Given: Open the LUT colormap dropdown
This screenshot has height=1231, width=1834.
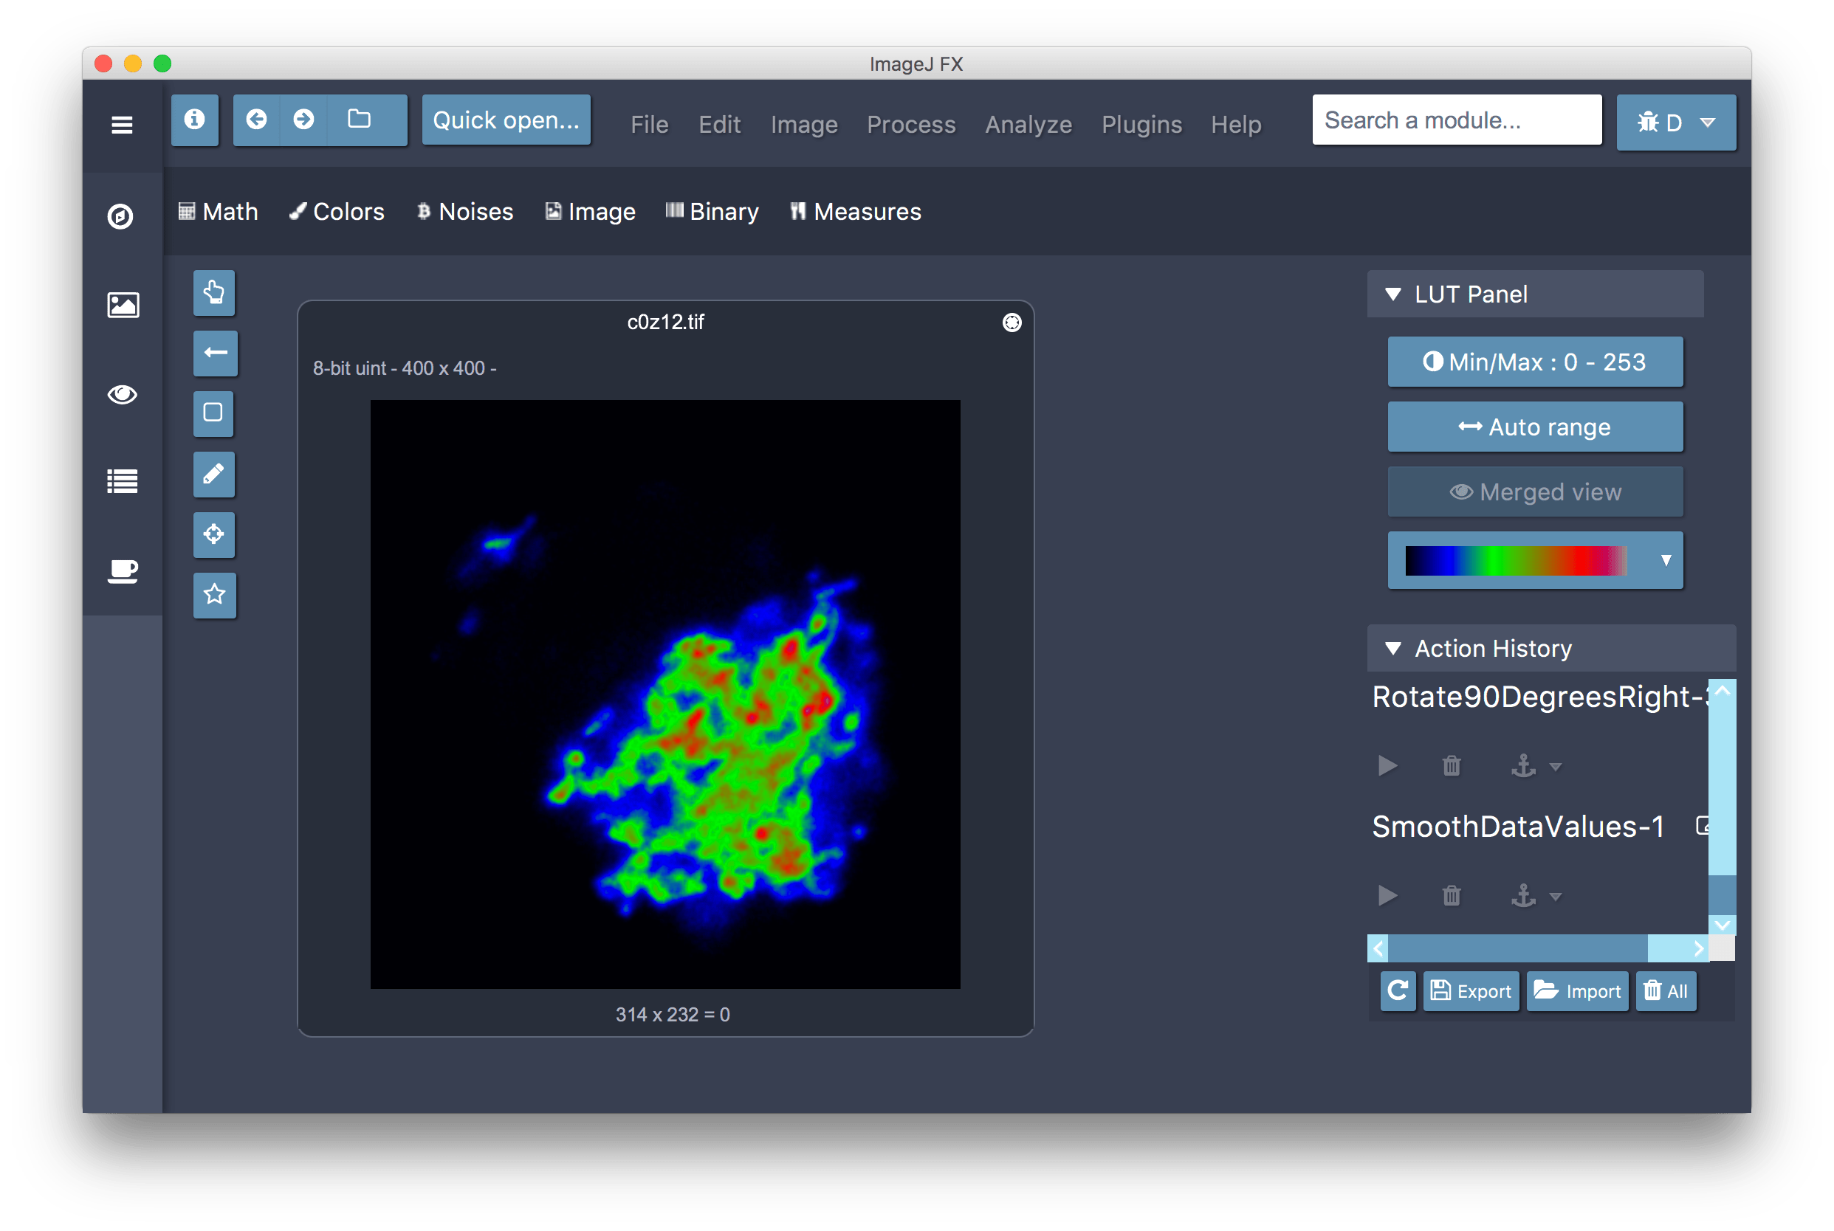Looking at the screenshot, I should coord(1665,559).
